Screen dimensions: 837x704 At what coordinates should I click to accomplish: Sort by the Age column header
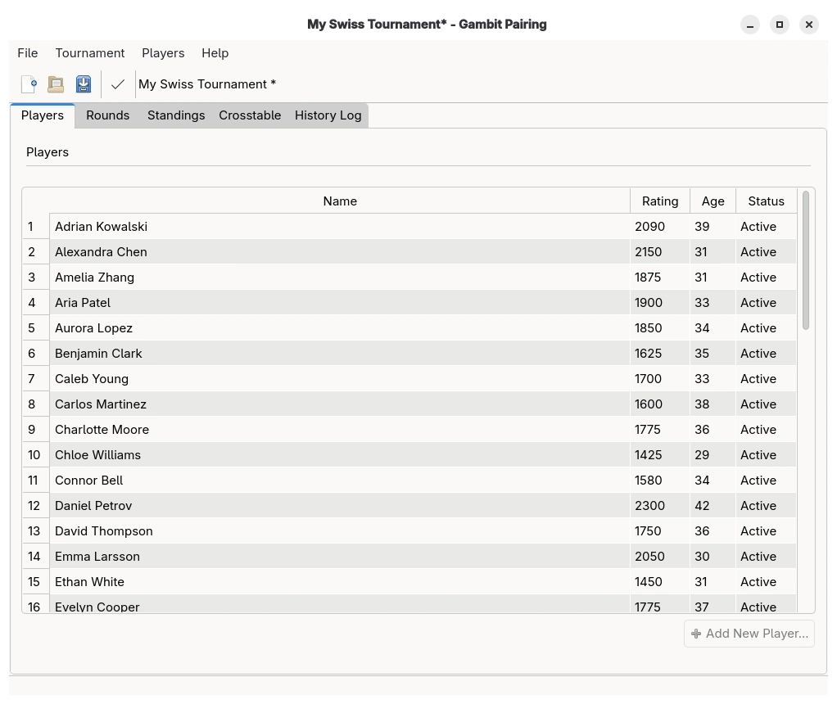pyautogui.click(x=713, y=201)
